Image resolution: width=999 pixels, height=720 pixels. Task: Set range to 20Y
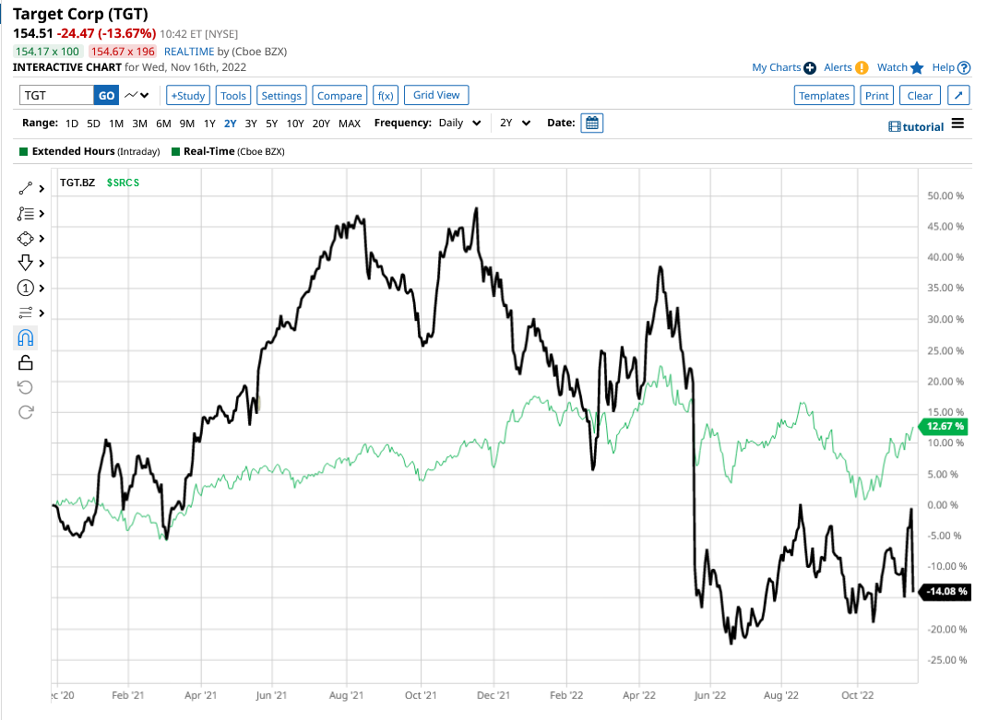[x=321, y=124]
